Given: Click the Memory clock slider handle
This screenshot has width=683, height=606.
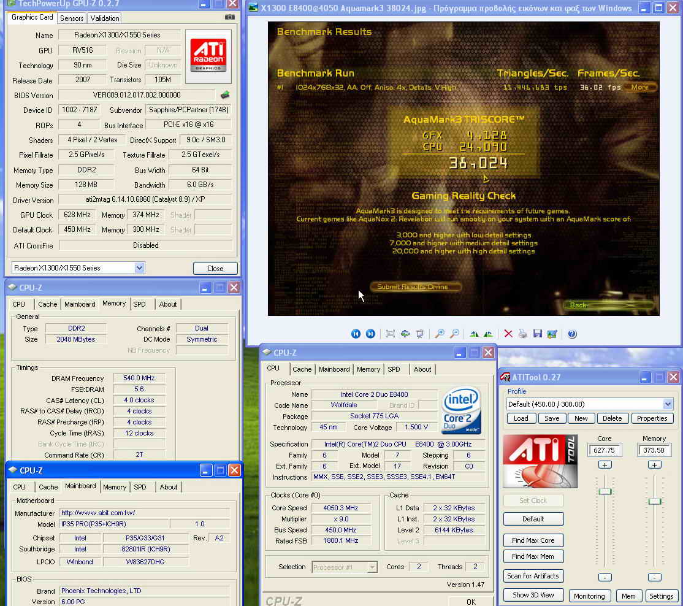Looking at the screenshot, I should [x=654, y=502].
